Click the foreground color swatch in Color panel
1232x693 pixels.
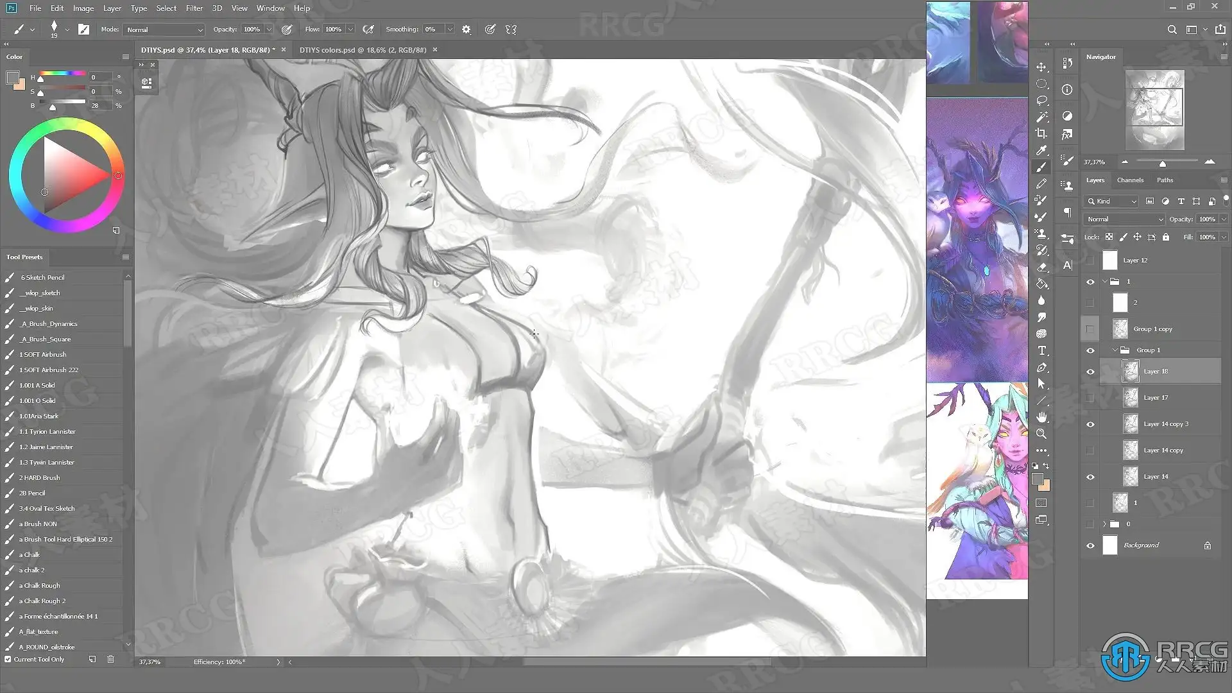[12, 78]
